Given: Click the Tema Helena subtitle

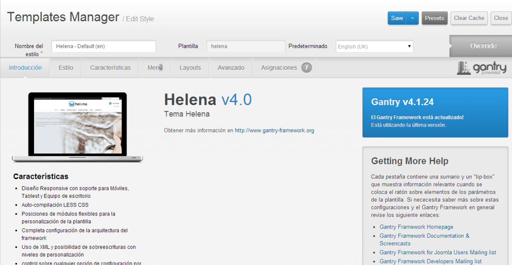Looking at the screenshot, I should (x=187, y=114).
